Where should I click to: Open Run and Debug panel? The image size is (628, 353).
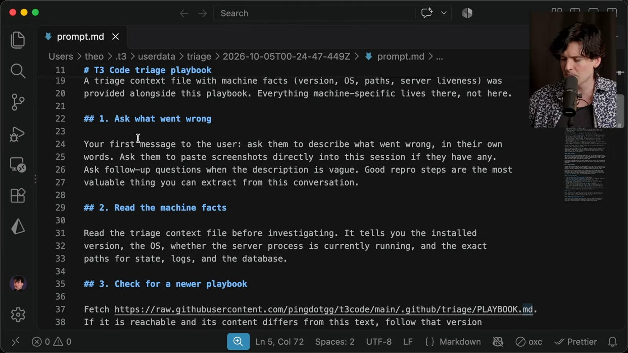coord(18,134)
